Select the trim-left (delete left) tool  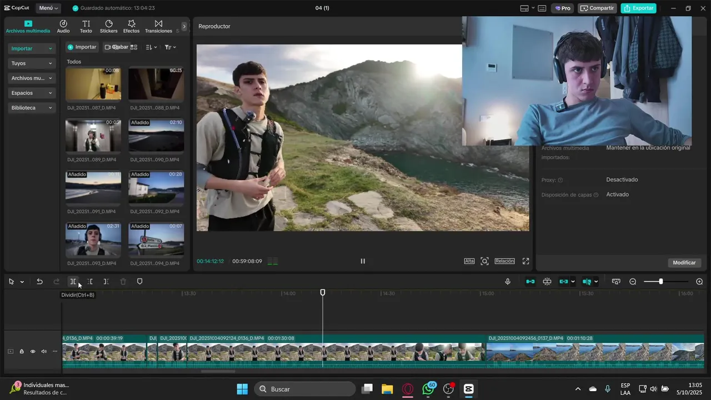(x=89, y=282)
